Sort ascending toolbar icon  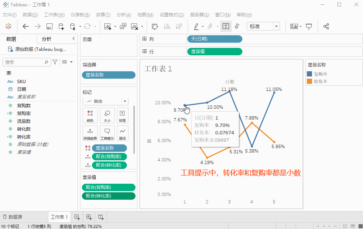coord(167,26)
